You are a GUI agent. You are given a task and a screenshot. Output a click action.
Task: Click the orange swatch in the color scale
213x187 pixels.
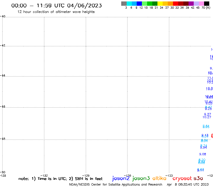pyautogui.click(x=170, y=3)
